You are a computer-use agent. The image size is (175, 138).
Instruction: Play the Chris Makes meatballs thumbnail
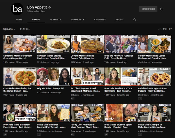point(20,77)
